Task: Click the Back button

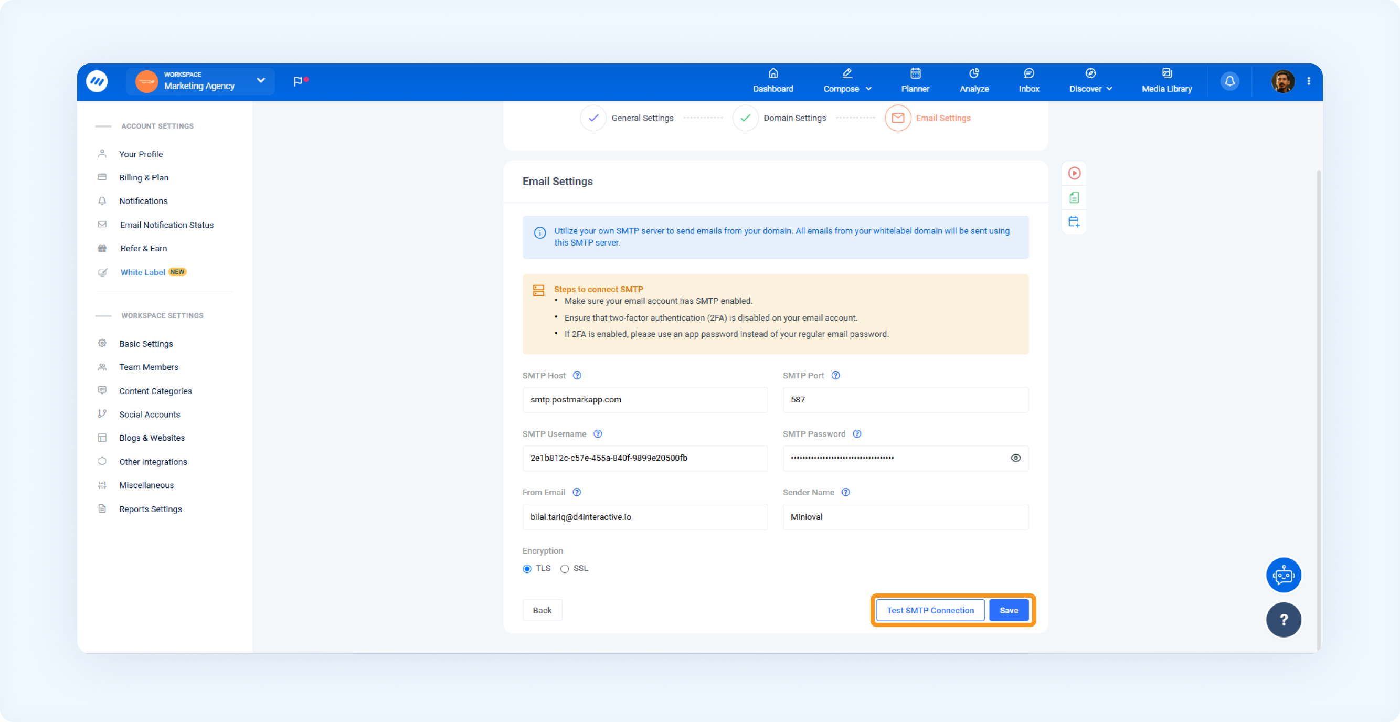Action: pyautogui.click(x=542, y=610)
